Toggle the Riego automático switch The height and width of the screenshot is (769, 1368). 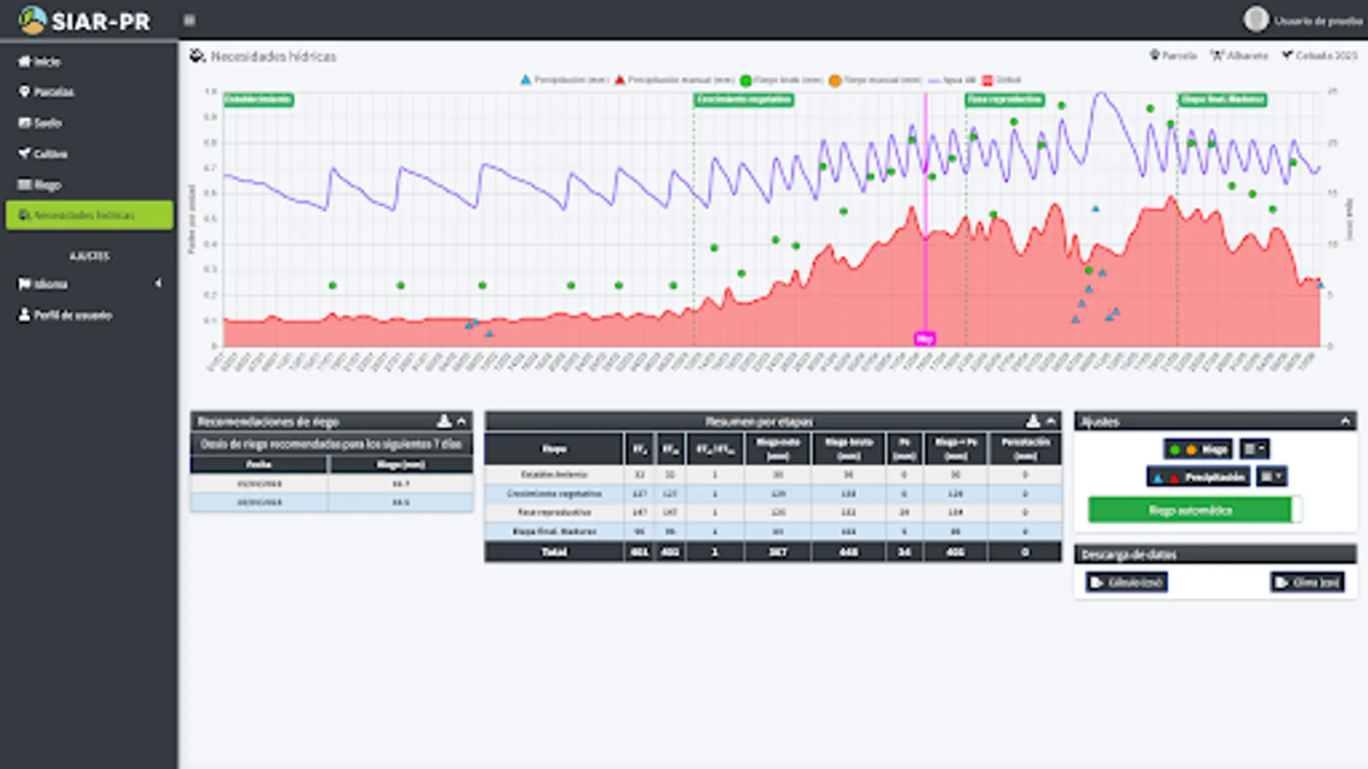point(1194,510)
